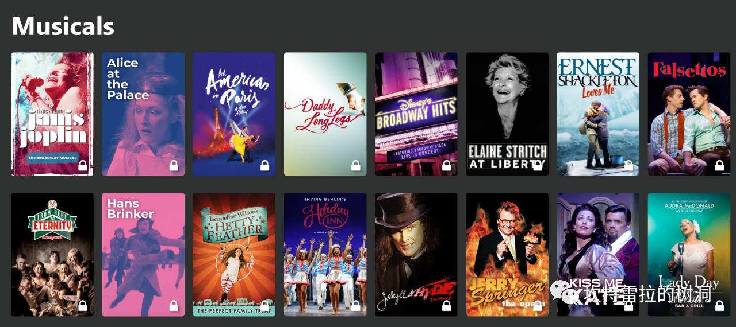
Task: Click lock icon on Falsettos poster
Action: tap(719, 166)
